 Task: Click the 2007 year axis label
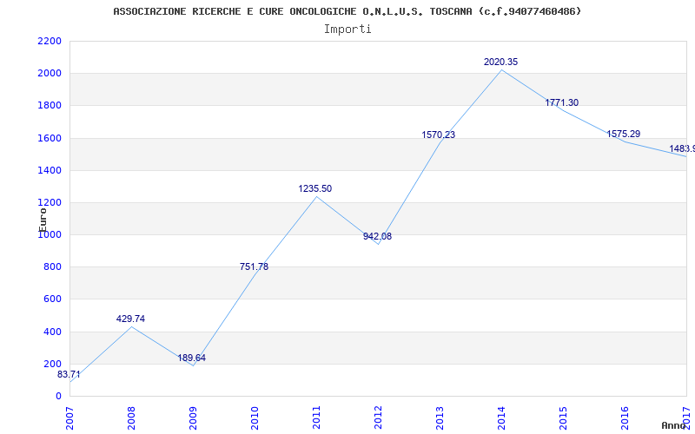(70, 418)
